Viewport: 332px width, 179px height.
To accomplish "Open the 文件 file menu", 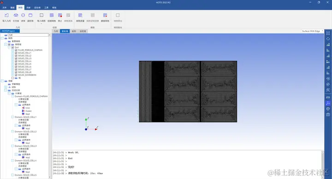I will click(5, 8).
